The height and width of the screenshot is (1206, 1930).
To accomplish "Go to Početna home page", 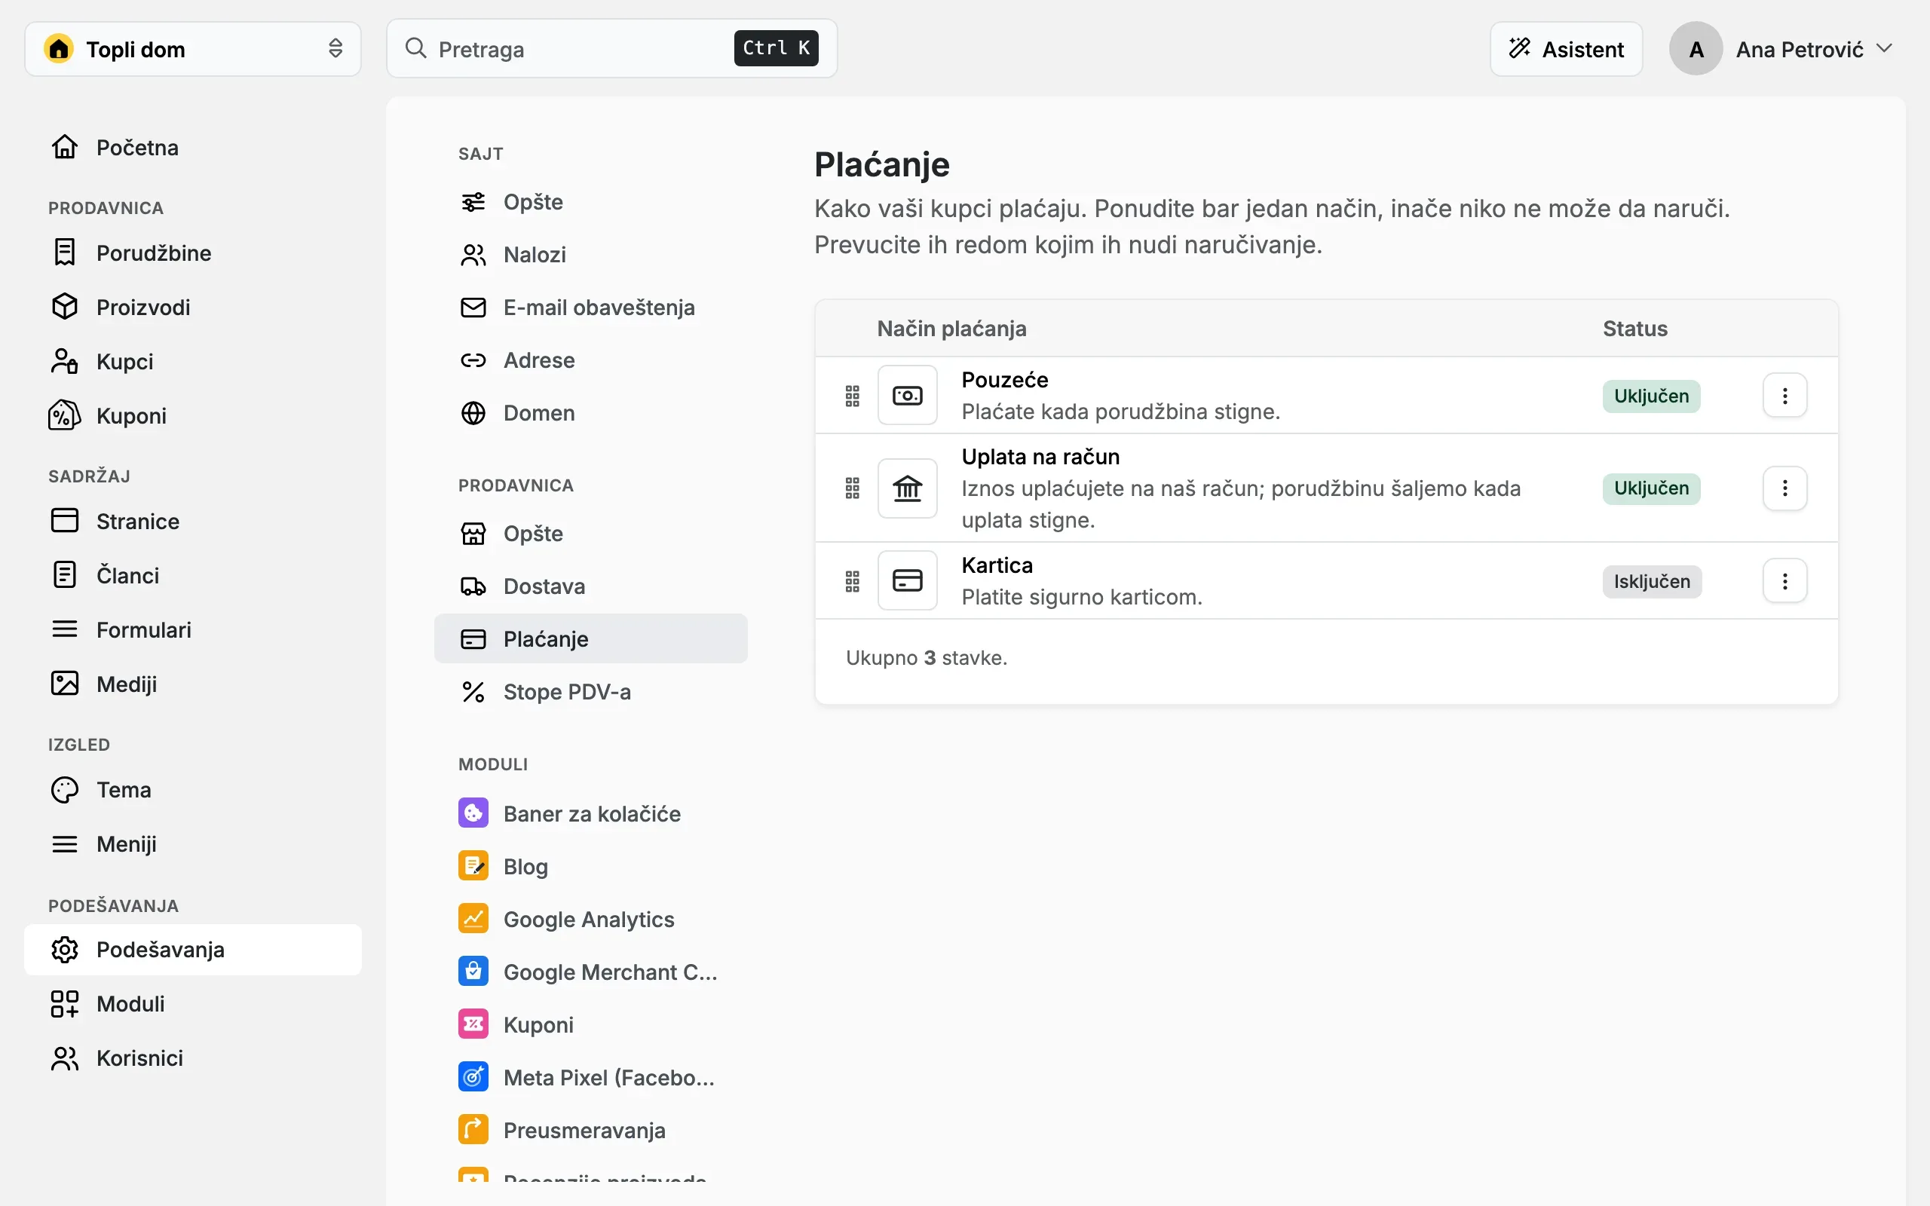I will point(192,148).
